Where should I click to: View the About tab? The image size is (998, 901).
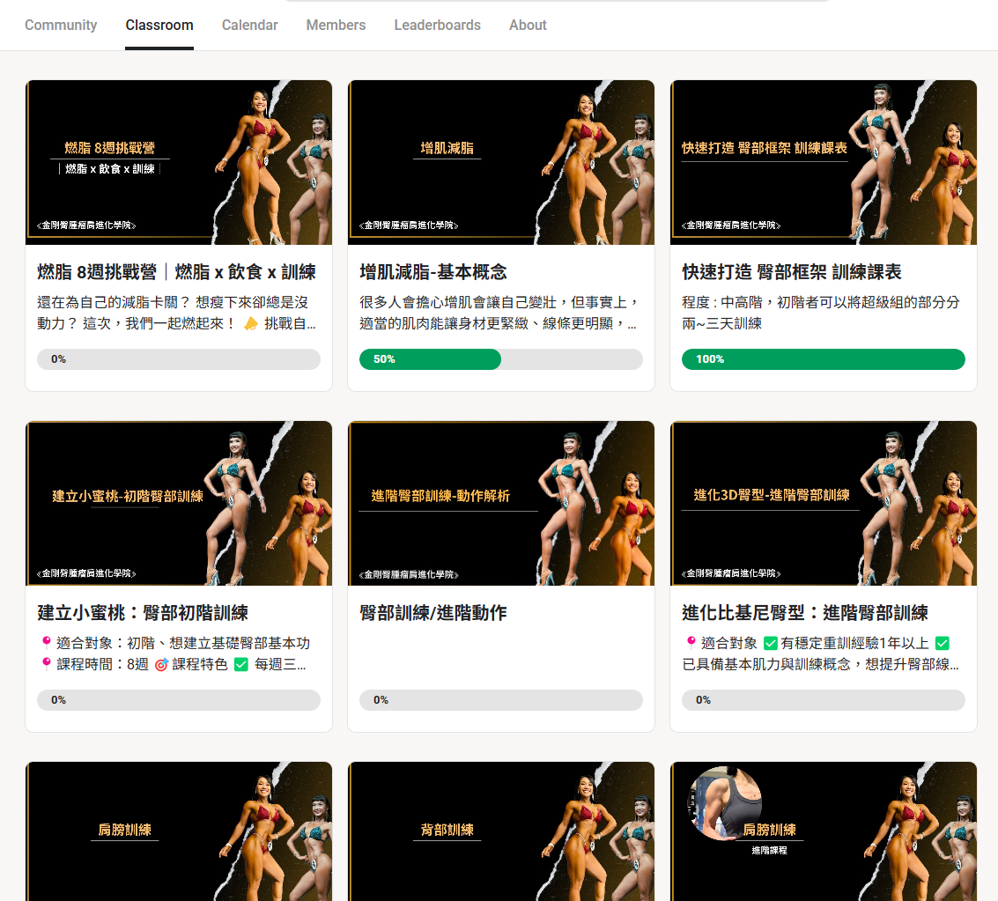coord(528,25)
